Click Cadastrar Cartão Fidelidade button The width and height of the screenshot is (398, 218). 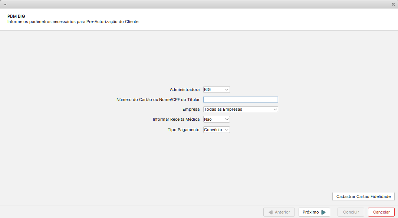364,197
